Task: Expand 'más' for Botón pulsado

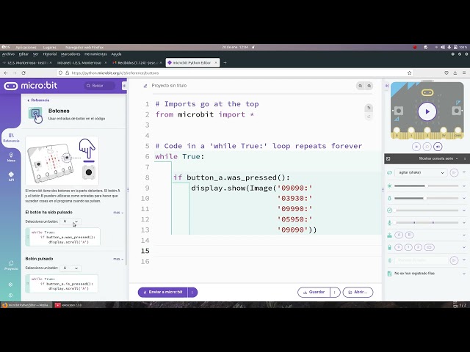Action: 118,259
